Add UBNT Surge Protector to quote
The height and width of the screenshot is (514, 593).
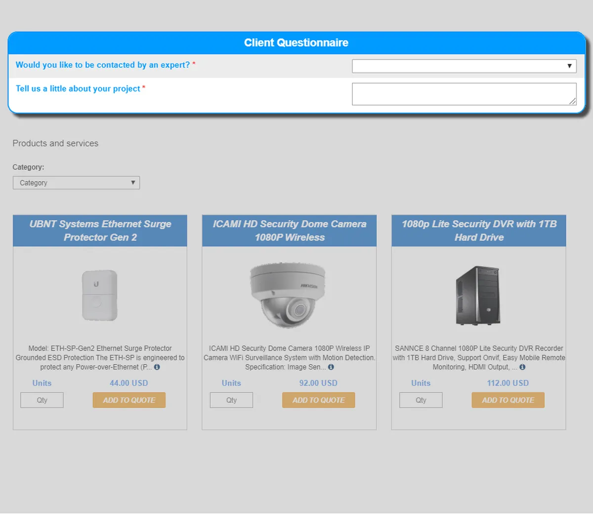(129, 400)
